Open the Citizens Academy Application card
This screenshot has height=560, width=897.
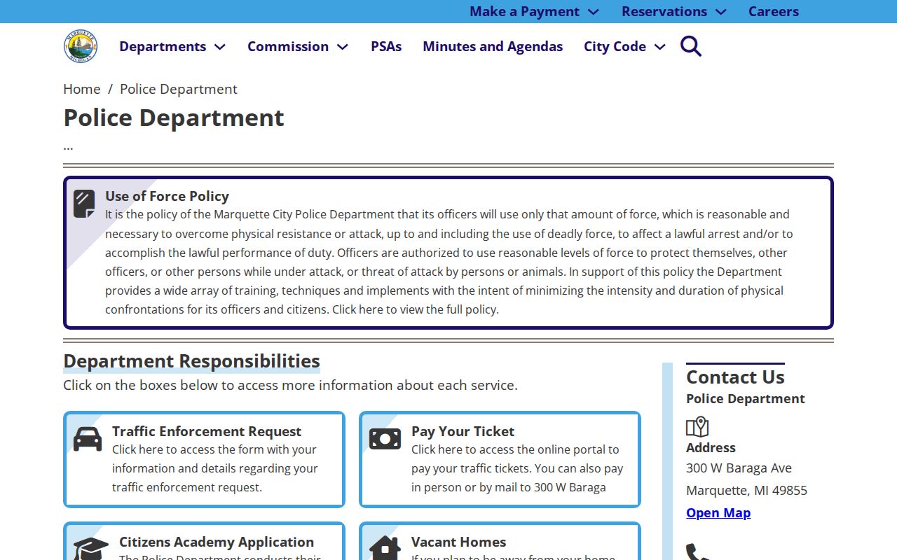217,542
